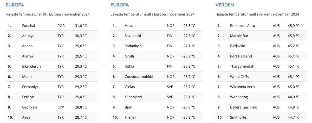Click Thargomindah station name
The width and height of the screenshot is (312, 123).
coord(242,66)
